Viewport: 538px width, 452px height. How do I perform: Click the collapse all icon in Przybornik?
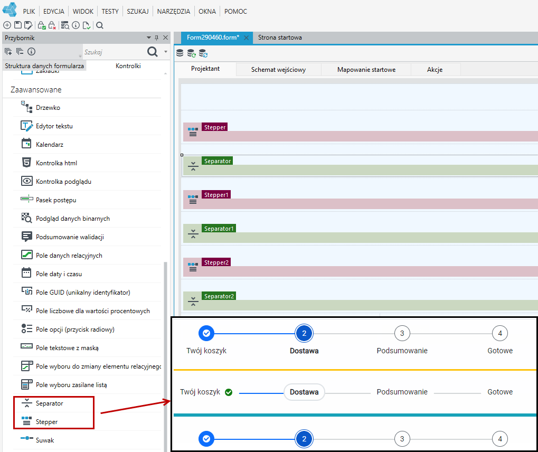[20, 51]
